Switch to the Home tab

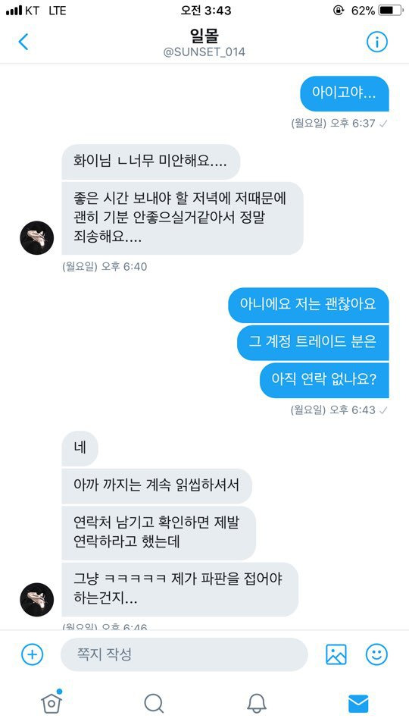[51, 702]
